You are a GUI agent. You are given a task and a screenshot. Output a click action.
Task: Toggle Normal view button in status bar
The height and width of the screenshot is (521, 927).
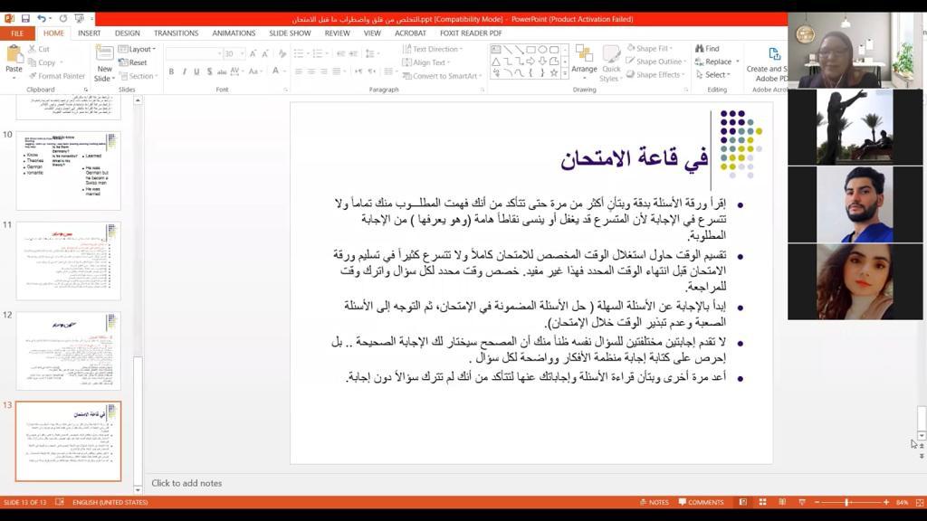pos(742,502)
